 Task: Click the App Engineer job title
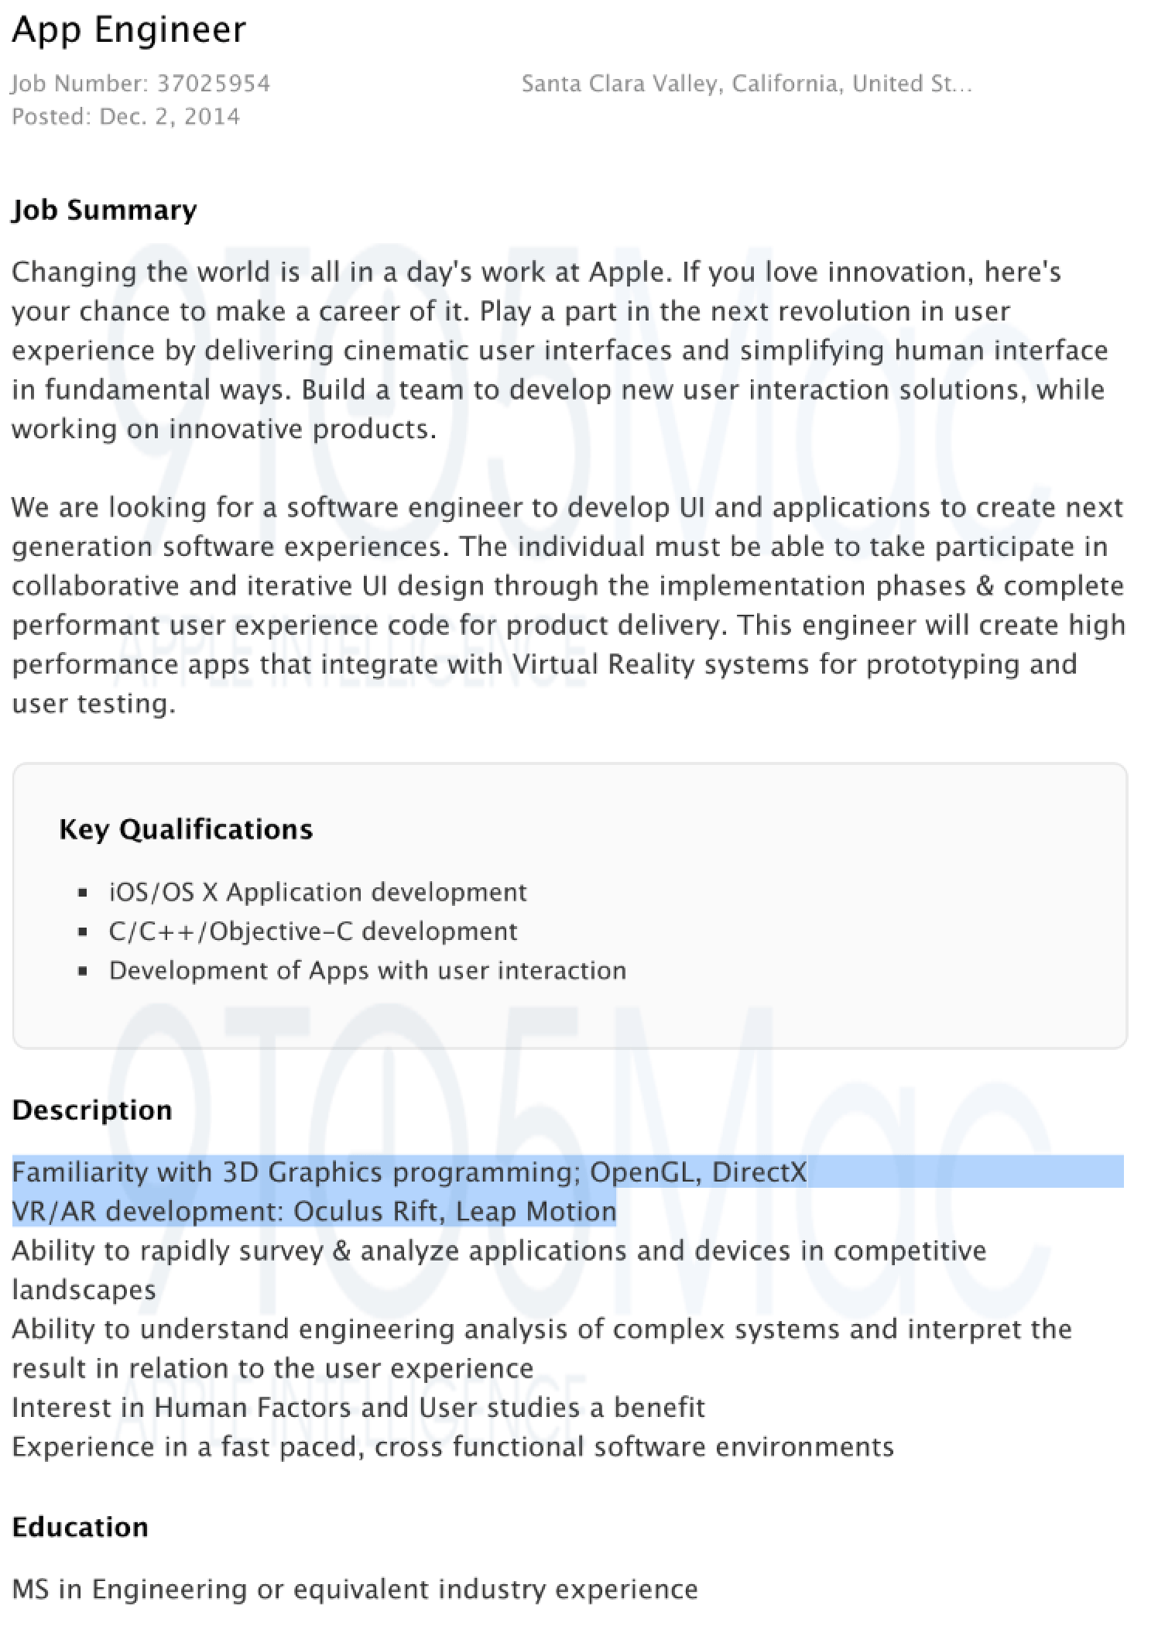click(x=129, y=31)
